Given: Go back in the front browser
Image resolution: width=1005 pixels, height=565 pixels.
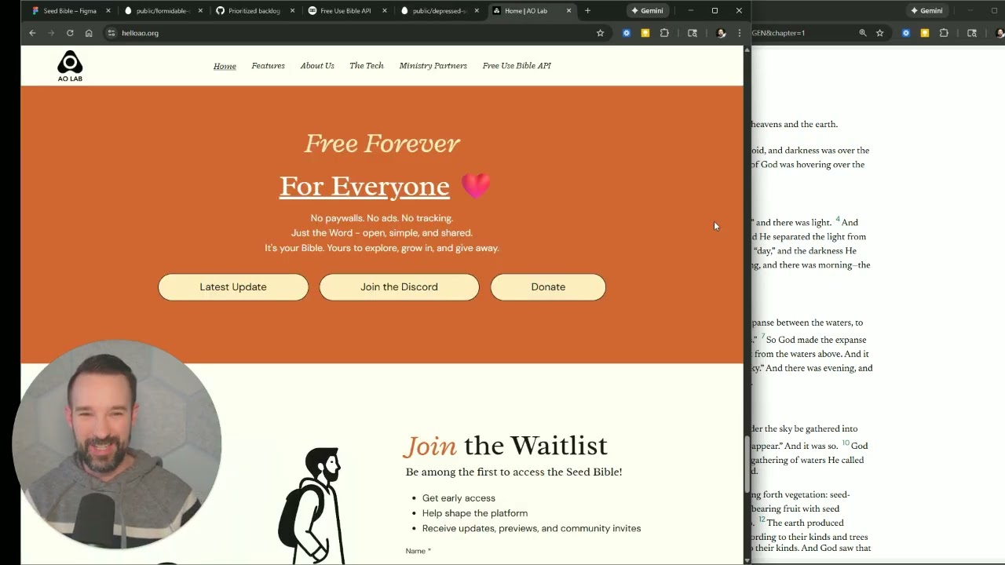Looking at the screenshot, I should [32, 33].
